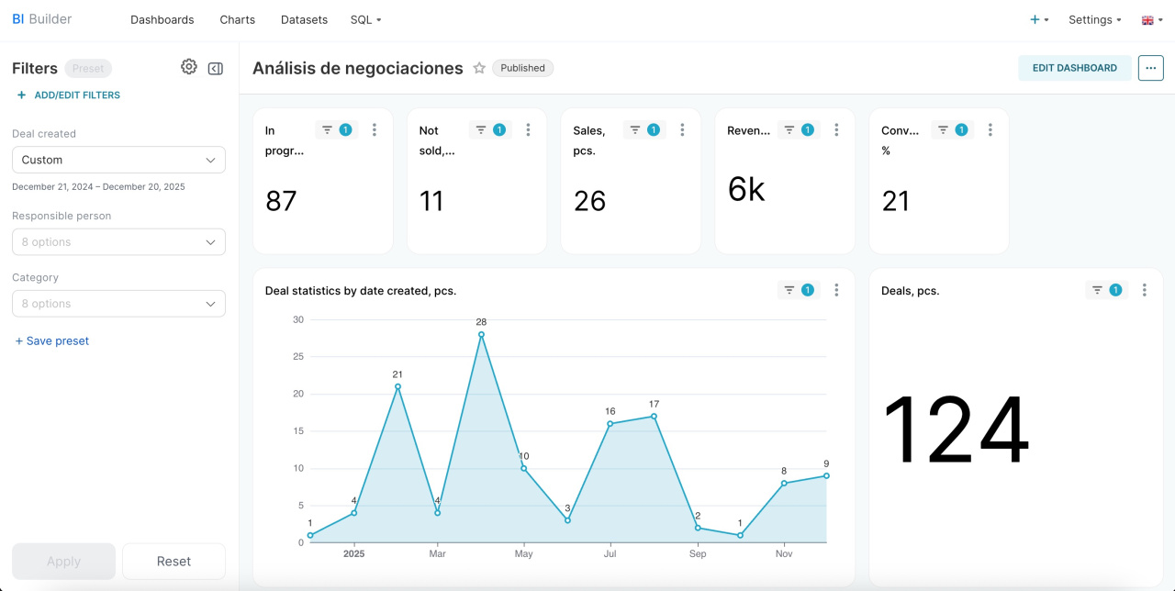Viewport: 1175px width, 591px height.
Task: Open the language flag selector
Action: coord(1151,20)
